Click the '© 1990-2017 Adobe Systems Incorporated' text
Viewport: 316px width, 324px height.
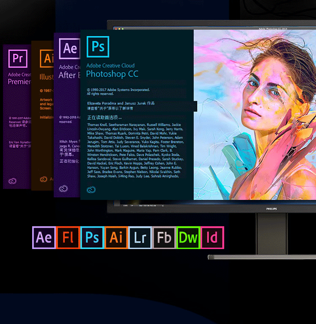[x=118, y=90]
